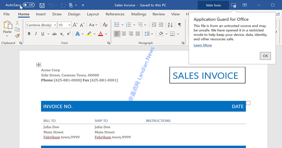Open the File menu

[x=6, y=14]
